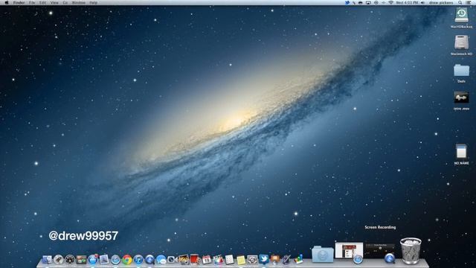Open the drew pickens user menu
Screen dimensions: 476x268
click(441, 2)
